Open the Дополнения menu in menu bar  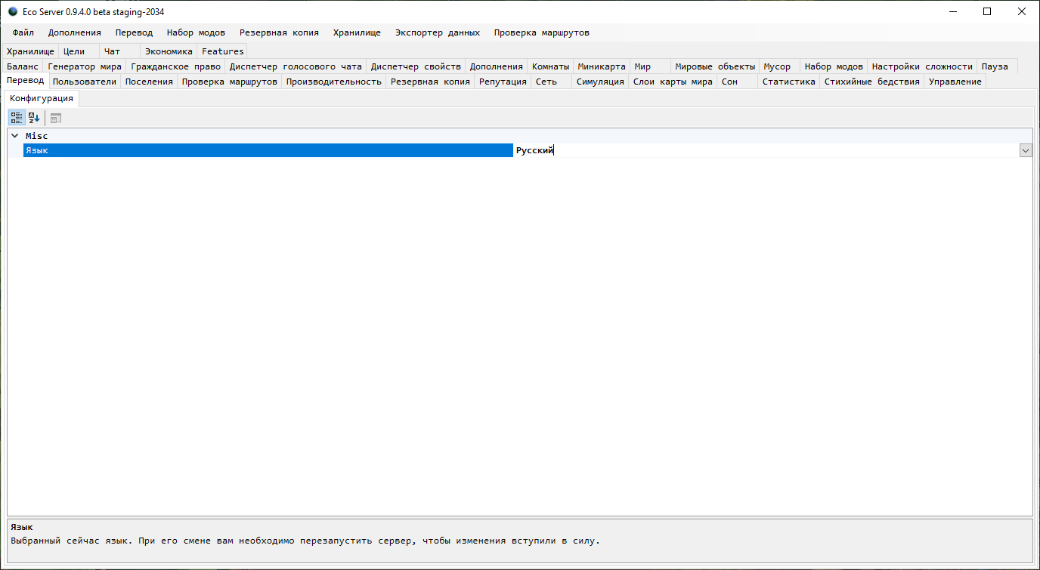[x=75, y=32]
